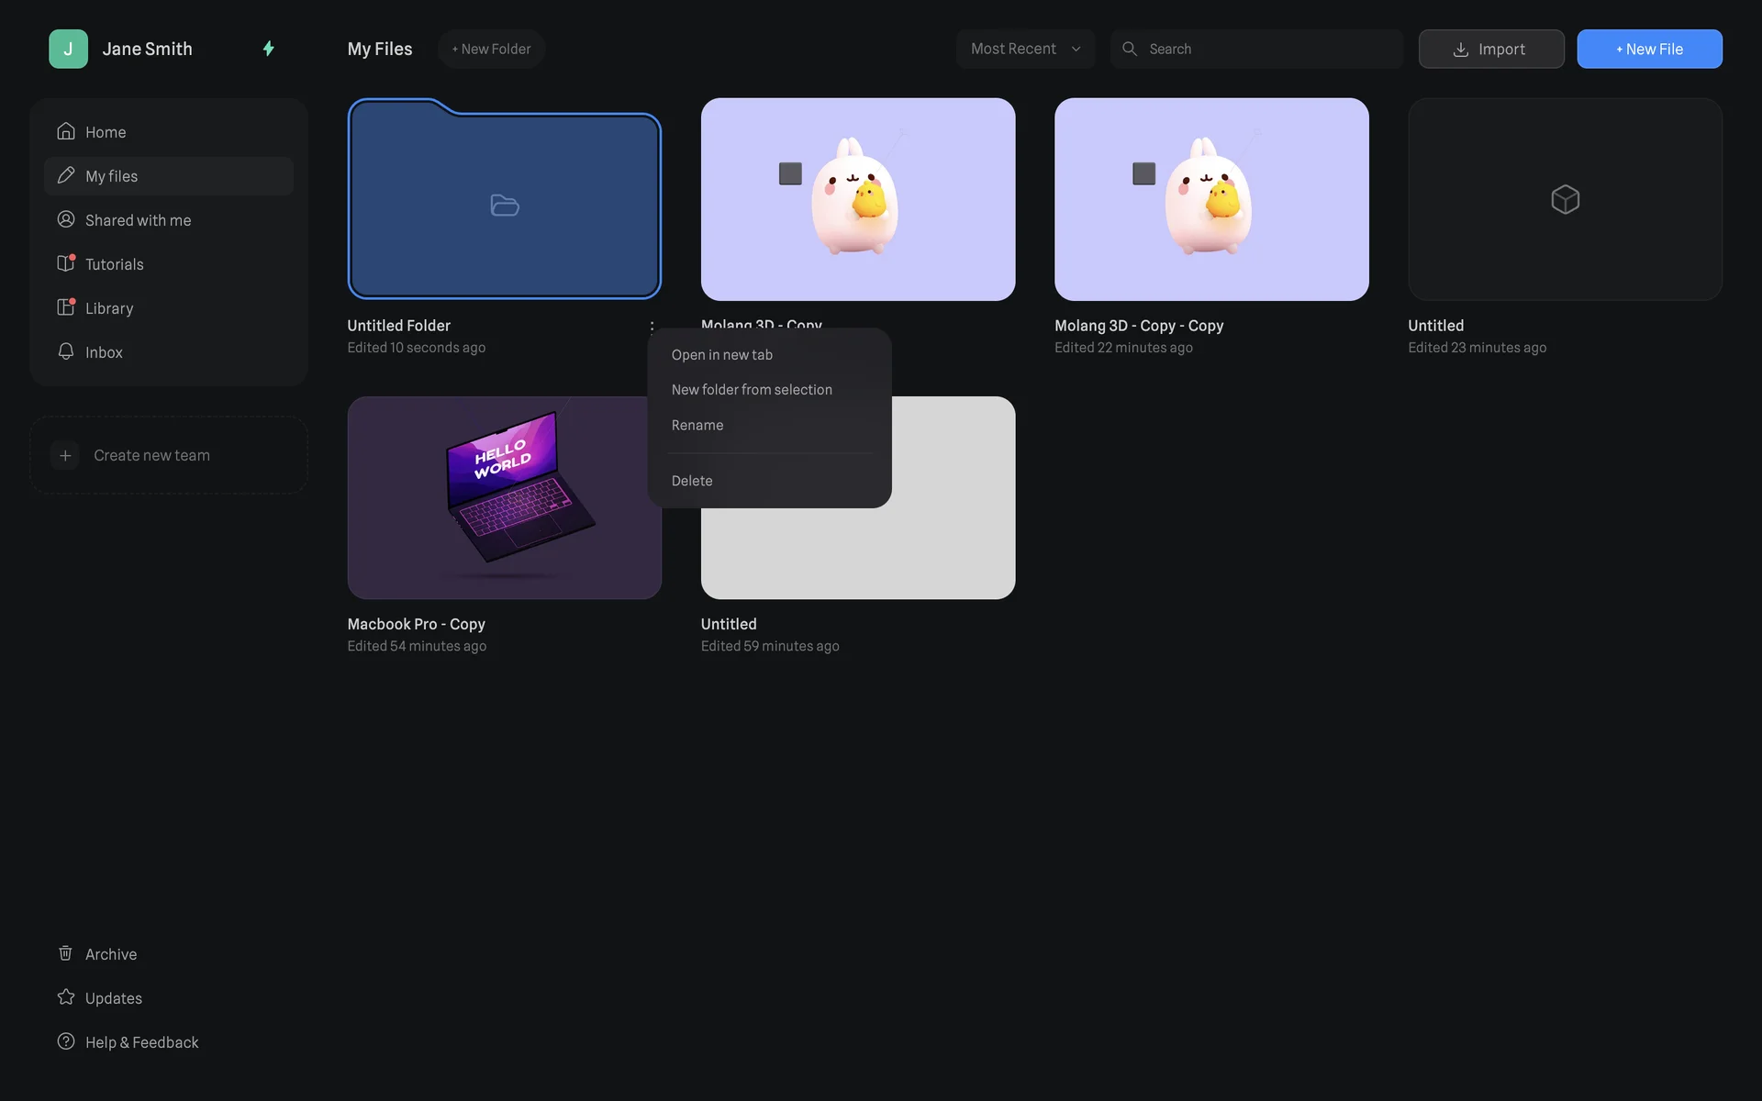Screen dimensions: 1762x1101
Task: Open the Archive trash section
Action: (110, 954)
